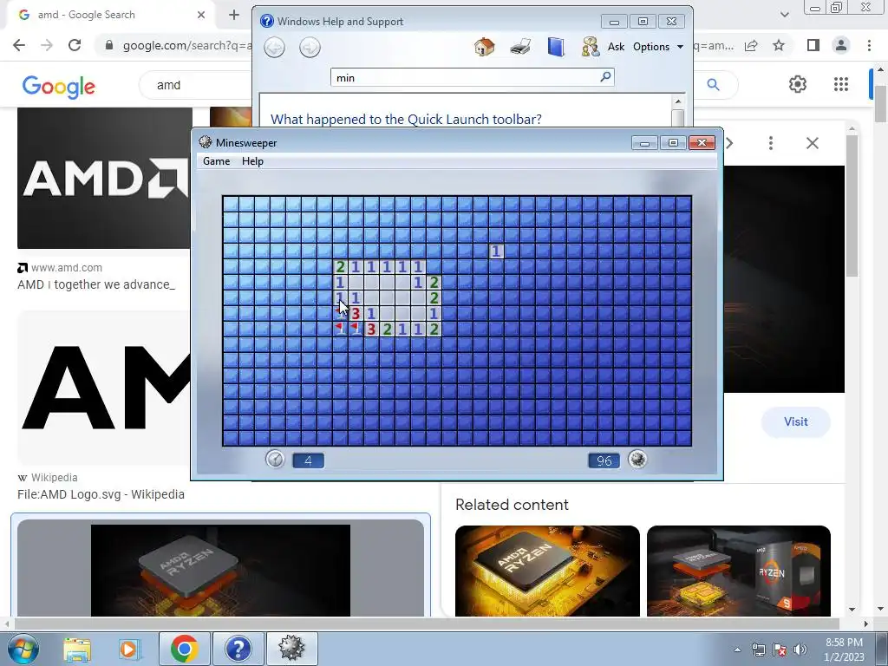Click Chrome back navigation arrow

[x=19, y=45]
